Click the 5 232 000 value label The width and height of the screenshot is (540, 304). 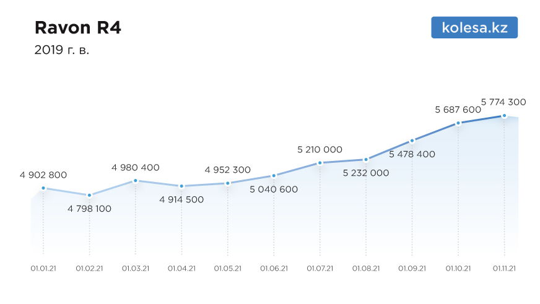366,173
